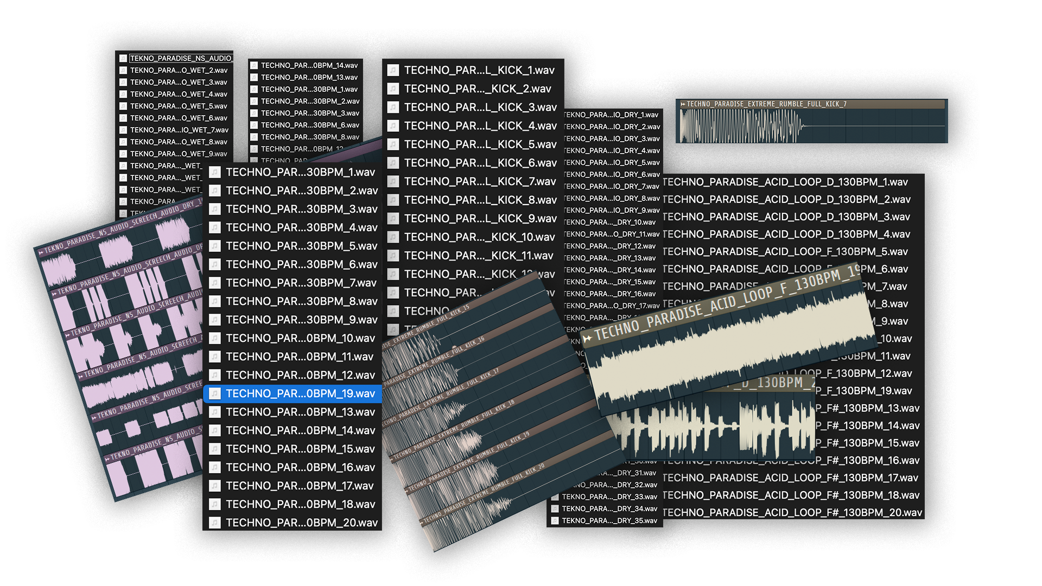Select TECHNO_PAR...L_KICK_5.wav in kick list
1042x586 pixels.
[480, 145]
